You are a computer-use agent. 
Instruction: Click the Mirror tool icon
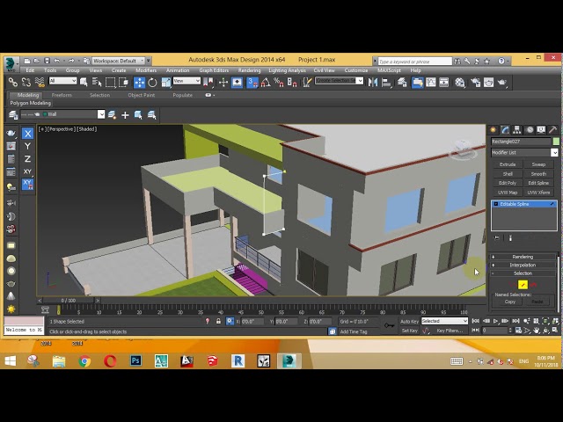[x=373, y=83]
